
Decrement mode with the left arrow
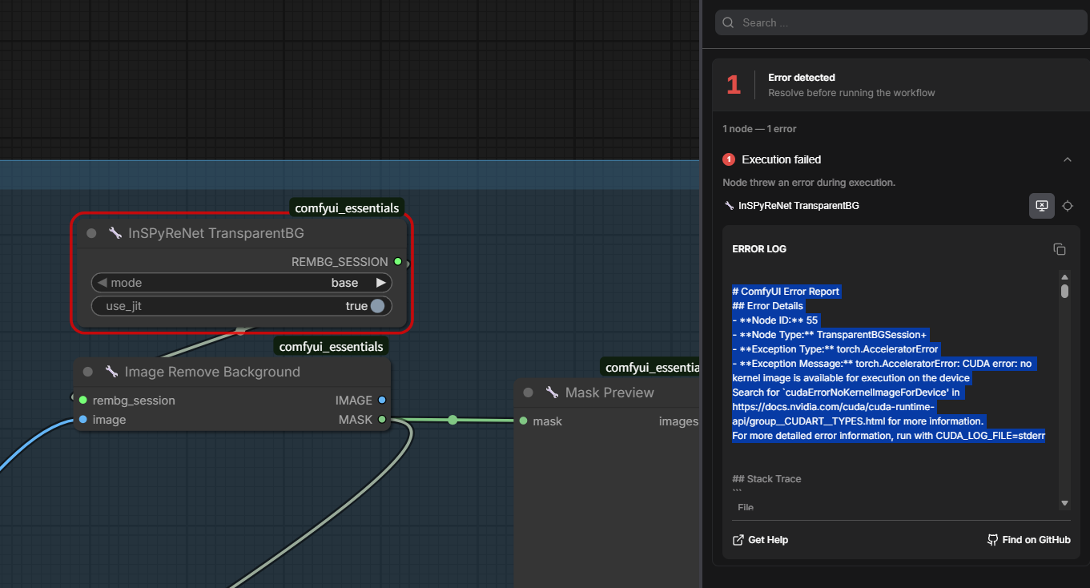(x=103, y=283)
